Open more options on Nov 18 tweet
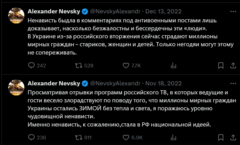The width and height of the screenshot is (240, 145). click(x=233, y=84)
